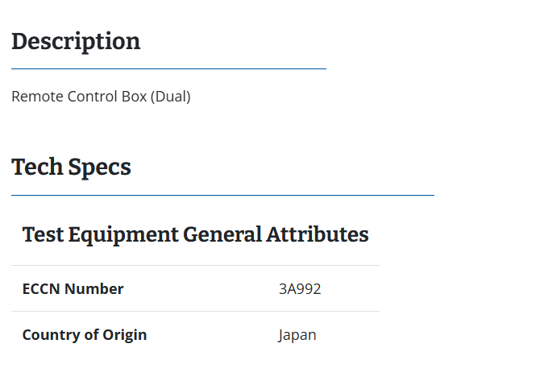Image resolution: width=544 pixels, height=385 pixels.
Task: Click the word Control in the description
Action: [x=93, y=97]
